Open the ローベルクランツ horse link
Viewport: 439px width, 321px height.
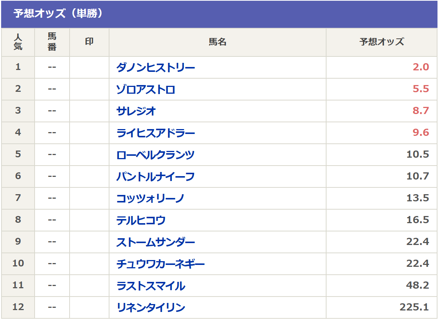point(155,155)
